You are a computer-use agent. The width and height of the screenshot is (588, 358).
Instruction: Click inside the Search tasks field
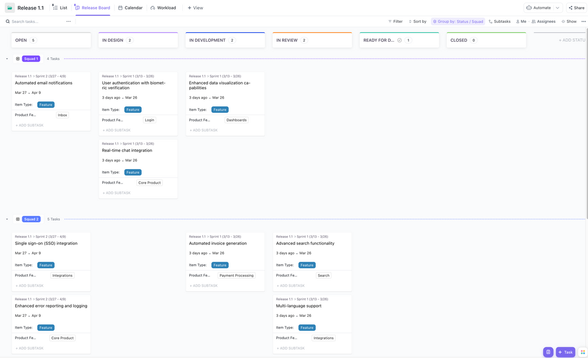point(32,21)
